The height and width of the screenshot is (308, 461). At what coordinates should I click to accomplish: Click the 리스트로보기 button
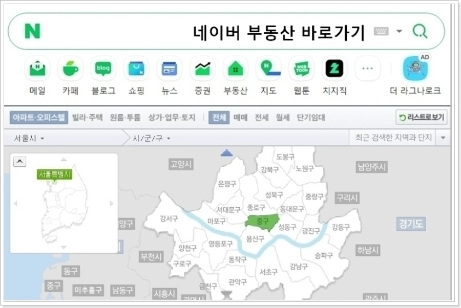coord(422,117)
